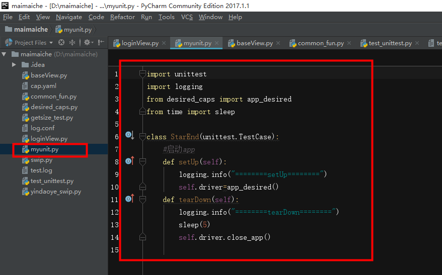The image size is (442, 275).
Task: Collapse the import block on line 1
Action: click(142, 74)
